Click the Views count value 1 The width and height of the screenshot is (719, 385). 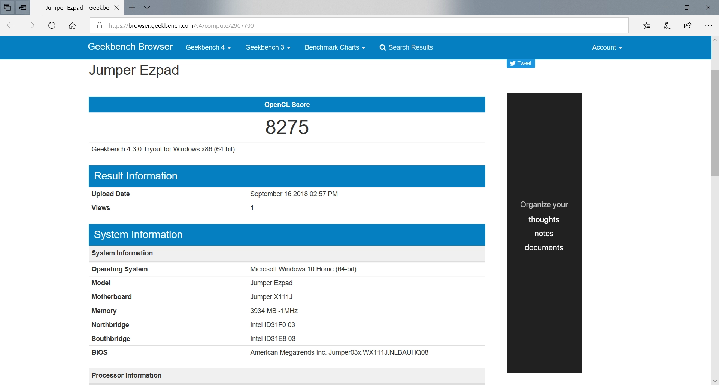[x=252, y=208]
